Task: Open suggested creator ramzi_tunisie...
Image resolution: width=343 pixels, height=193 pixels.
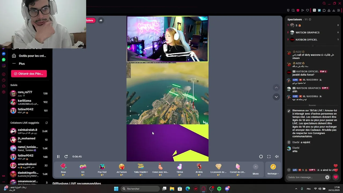Action: [29, 148]
